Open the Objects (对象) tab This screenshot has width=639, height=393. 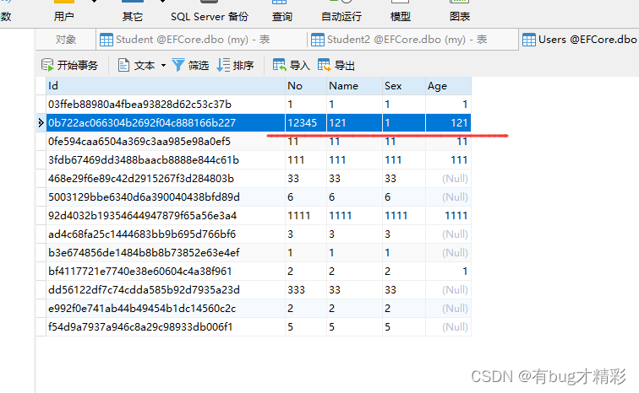[x=66, y=40]
